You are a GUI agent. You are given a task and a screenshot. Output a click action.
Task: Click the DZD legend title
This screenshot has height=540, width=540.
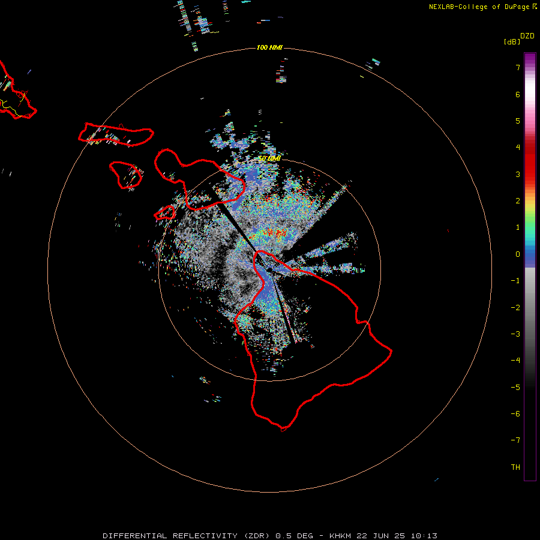pyautogui.click(x=527, y=36)
